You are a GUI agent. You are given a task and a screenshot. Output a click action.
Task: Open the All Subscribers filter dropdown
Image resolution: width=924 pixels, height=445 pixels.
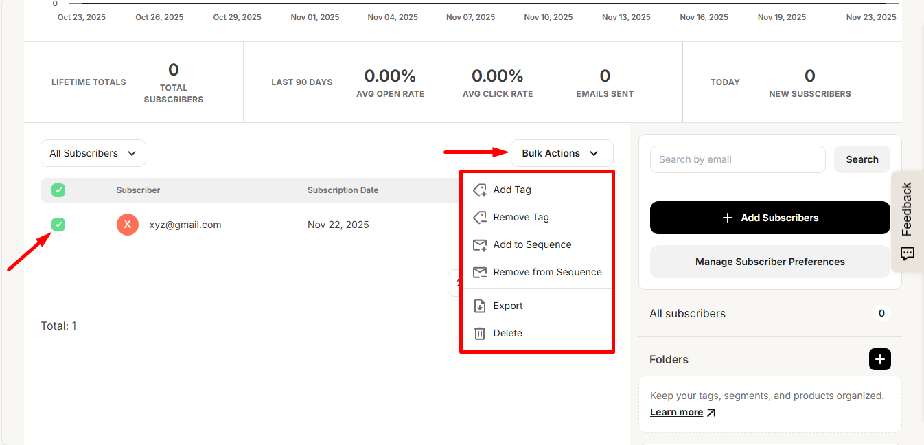[x=93, y=153]
